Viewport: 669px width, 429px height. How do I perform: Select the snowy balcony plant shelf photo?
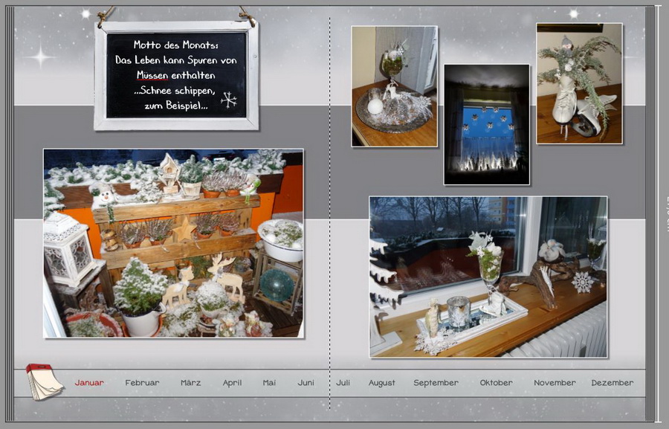pos(174,243)
